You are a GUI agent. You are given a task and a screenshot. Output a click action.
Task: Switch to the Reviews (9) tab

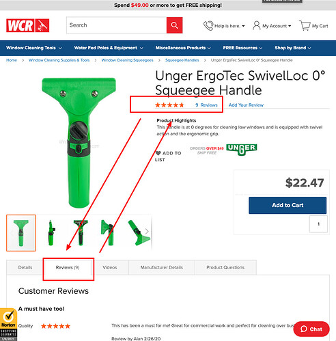pos(68,267)
